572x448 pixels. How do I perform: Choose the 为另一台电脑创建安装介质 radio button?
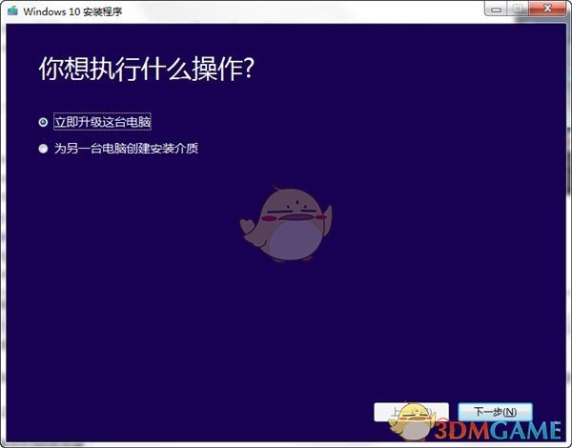43,149
